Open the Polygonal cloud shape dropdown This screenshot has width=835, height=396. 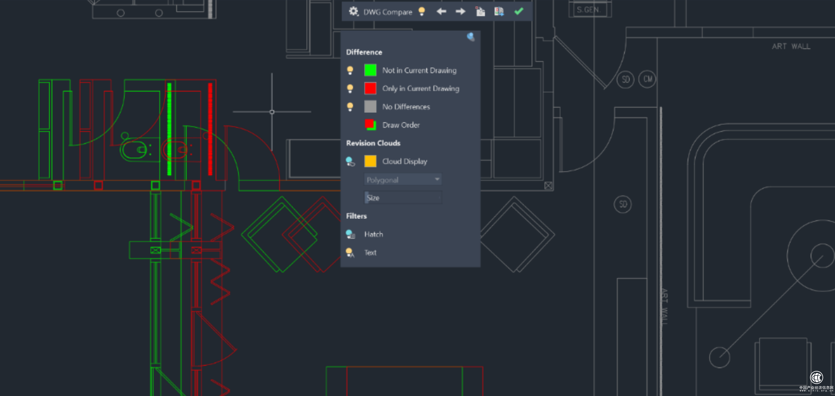coord(403,180)
